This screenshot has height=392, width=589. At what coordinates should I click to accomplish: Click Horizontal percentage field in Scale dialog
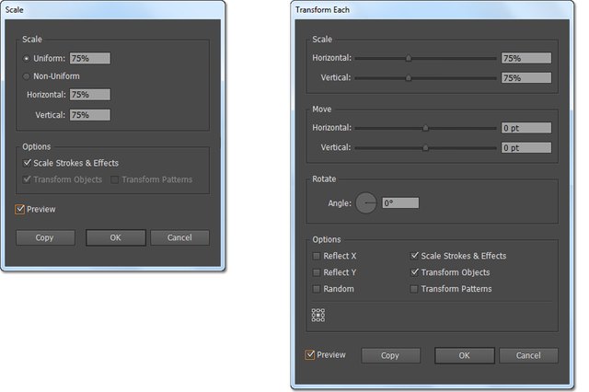coord(90,95)
